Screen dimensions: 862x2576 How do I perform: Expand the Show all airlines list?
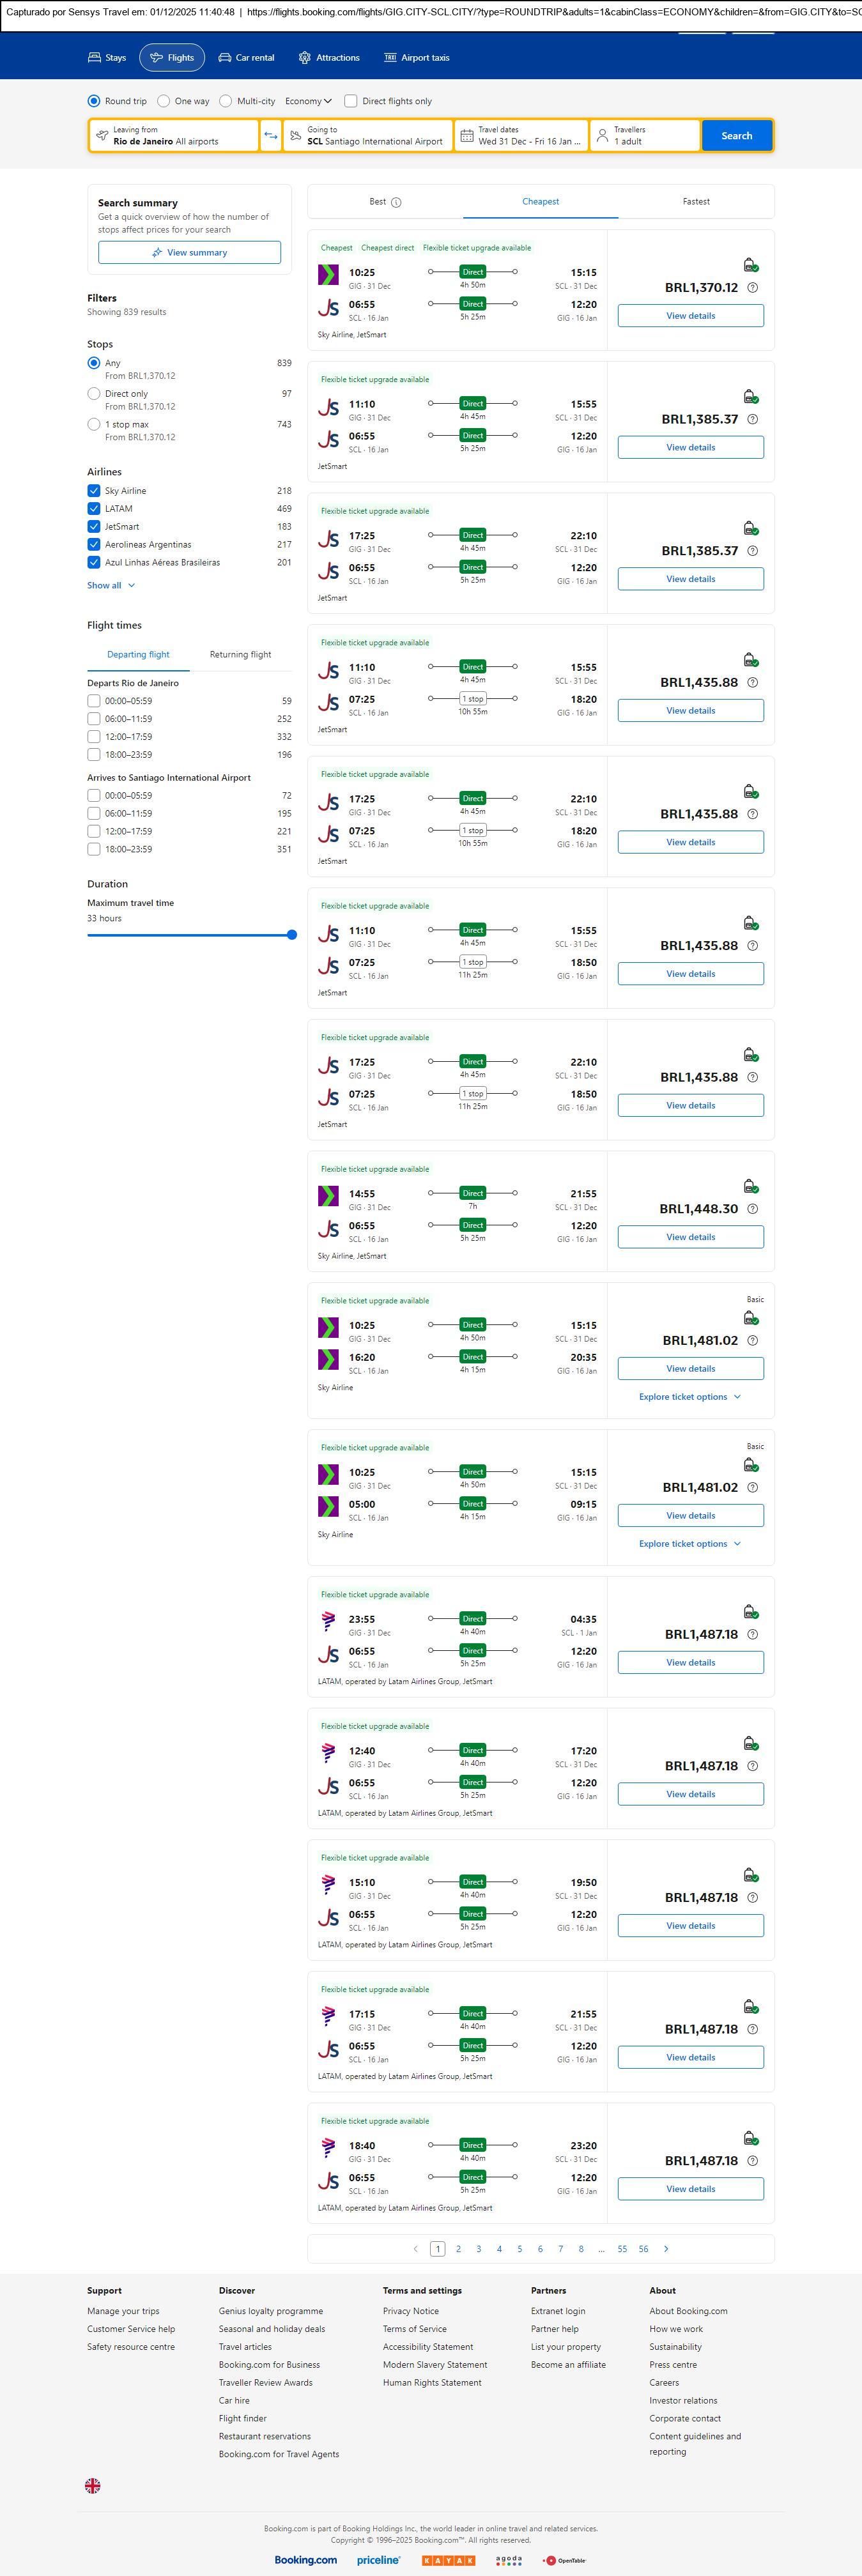[110, 586]
